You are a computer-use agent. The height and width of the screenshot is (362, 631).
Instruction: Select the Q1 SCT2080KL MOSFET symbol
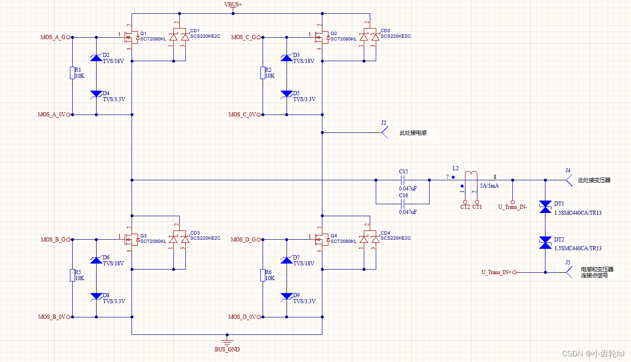(x=132, y=37)
